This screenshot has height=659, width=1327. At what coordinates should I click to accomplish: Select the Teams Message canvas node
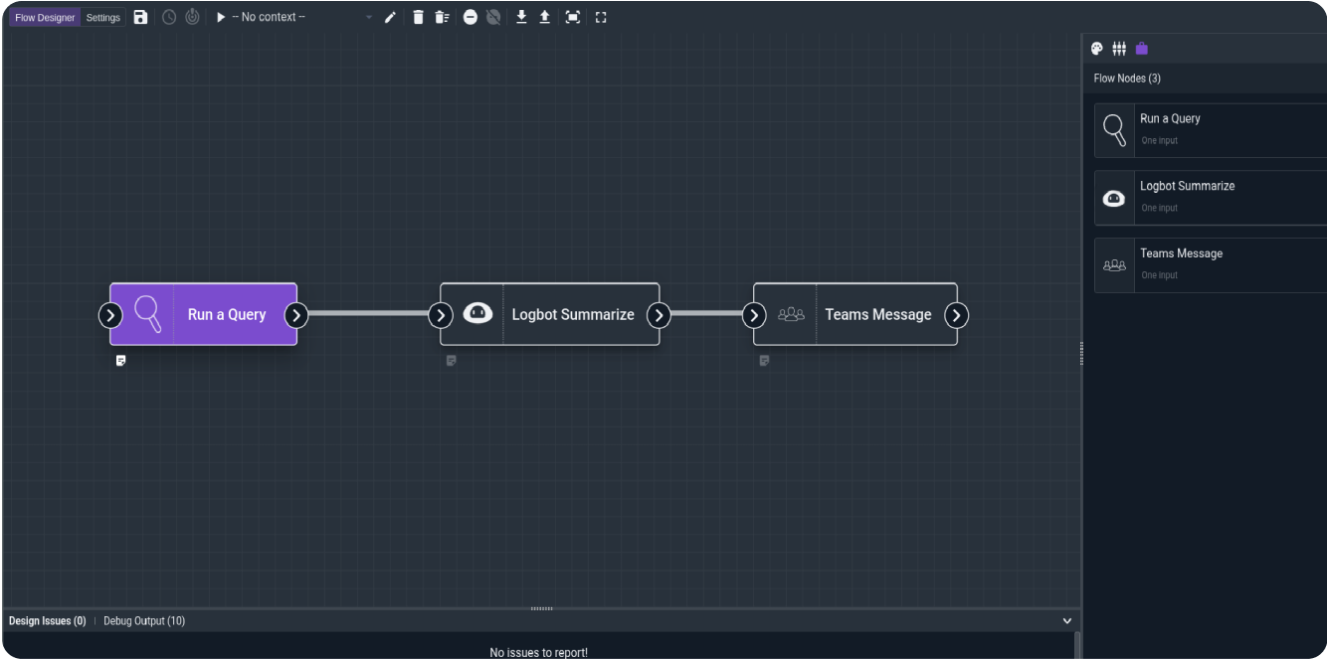click(x=855, y=314)
